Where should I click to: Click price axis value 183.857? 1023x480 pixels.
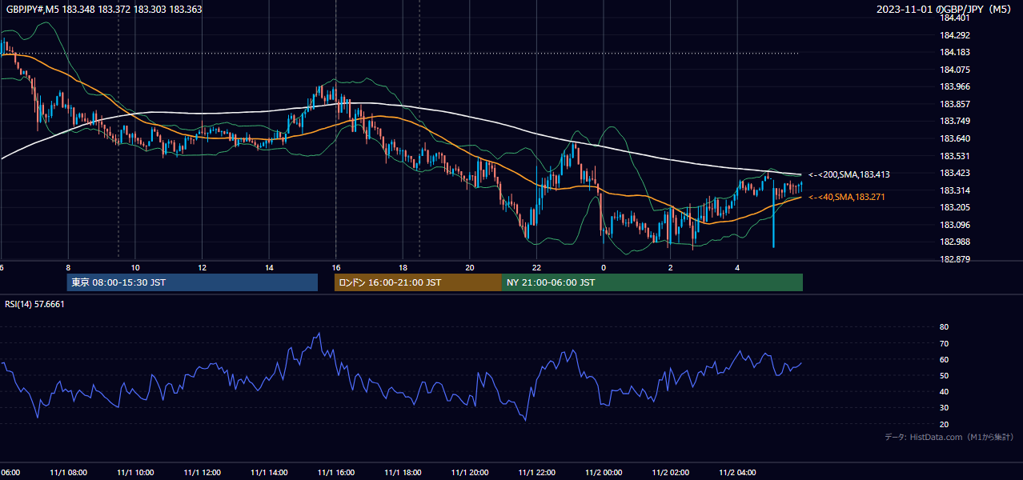coord(954,104)
